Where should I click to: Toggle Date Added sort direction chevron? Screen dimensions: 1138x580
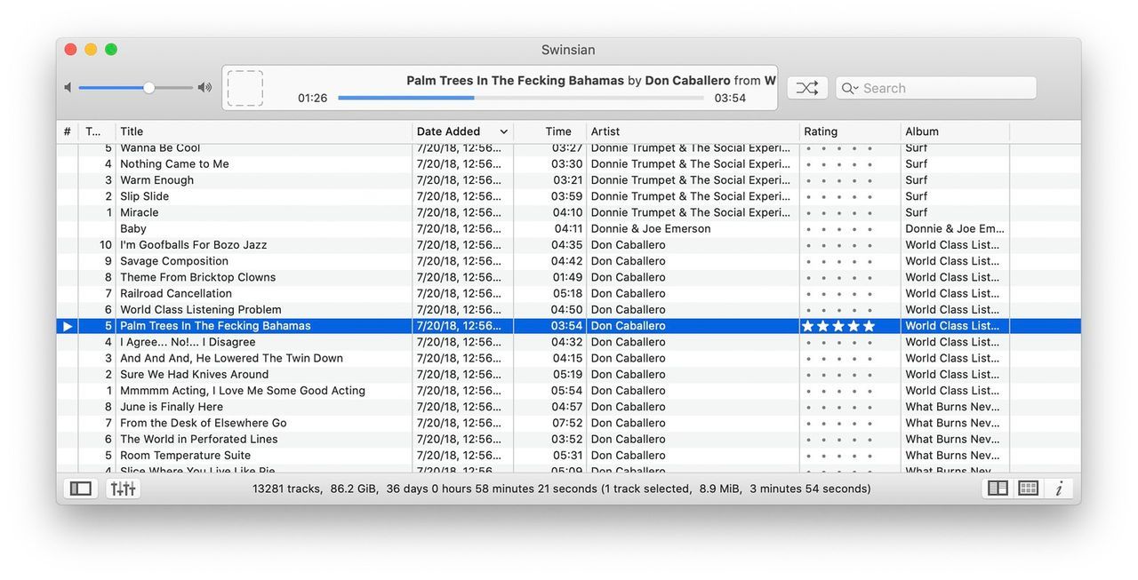[x=503, y=131]
